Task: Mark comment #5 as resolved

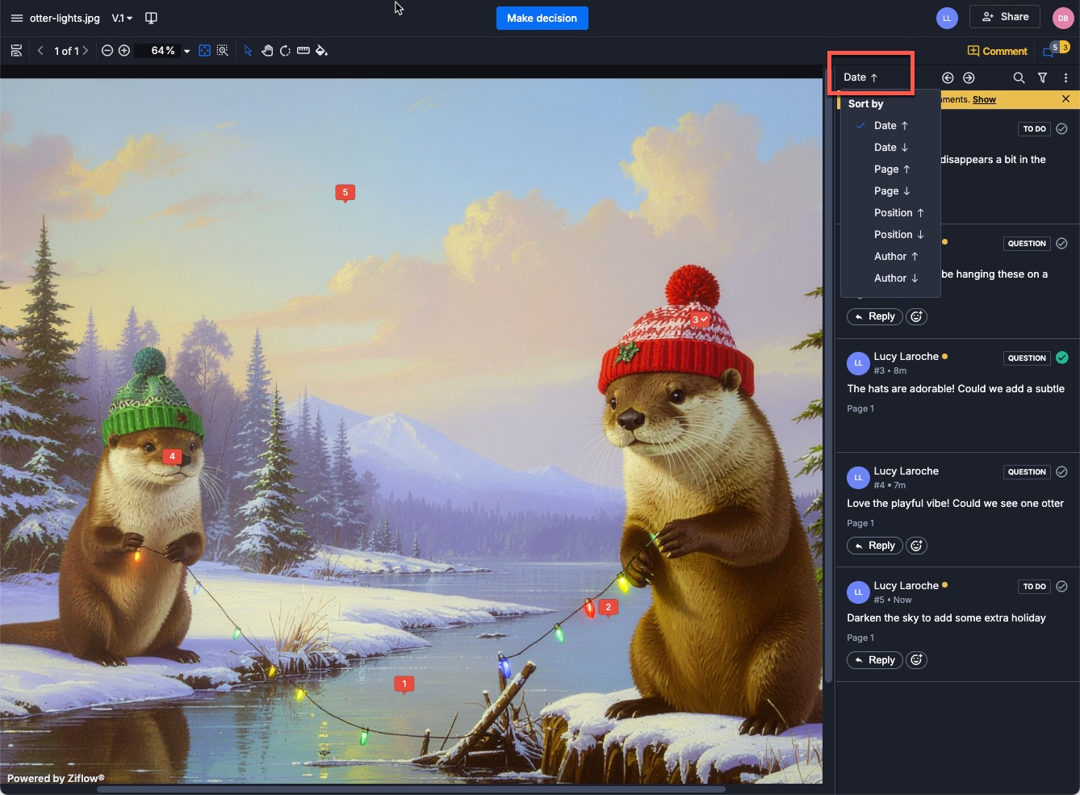Action: pos(1061,587)
